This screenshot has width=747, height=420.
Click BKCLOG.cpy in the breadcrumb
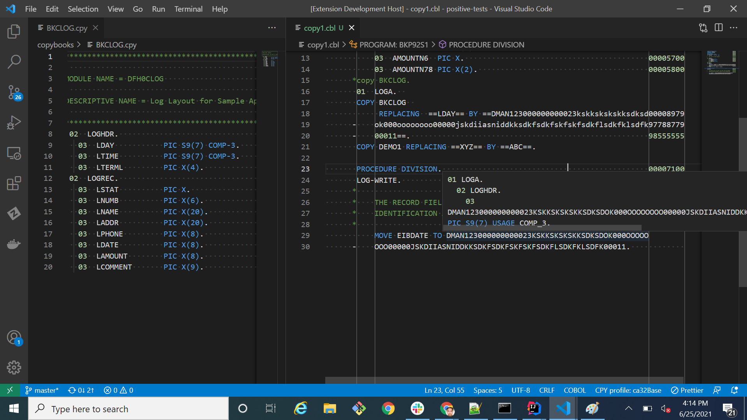(116, 45)
